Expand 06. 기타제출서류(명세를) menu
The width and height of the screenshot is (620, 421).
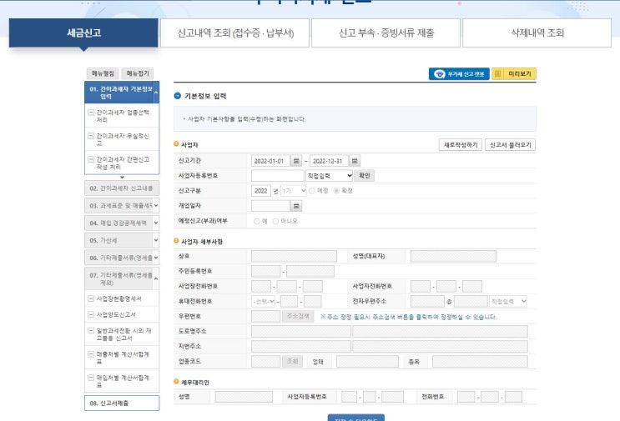pyautogui.click(x=156, y=258)
